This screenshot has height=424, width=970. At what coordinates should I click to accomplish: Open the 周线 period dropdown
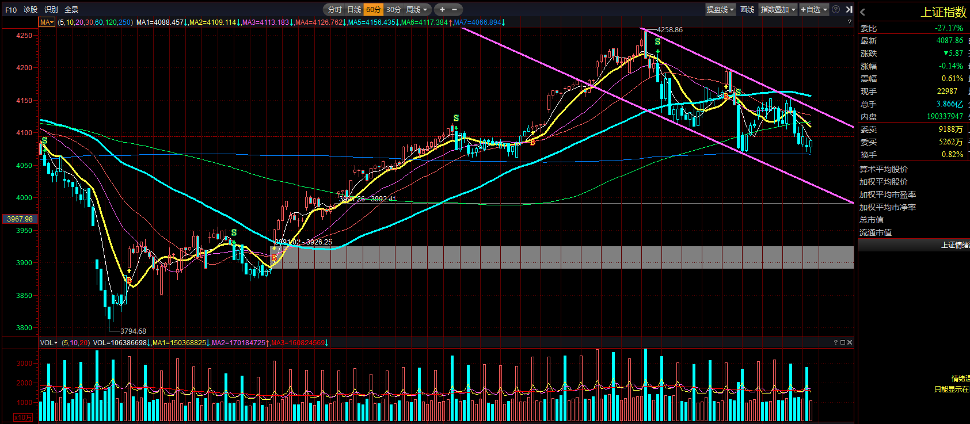point(417,10)
